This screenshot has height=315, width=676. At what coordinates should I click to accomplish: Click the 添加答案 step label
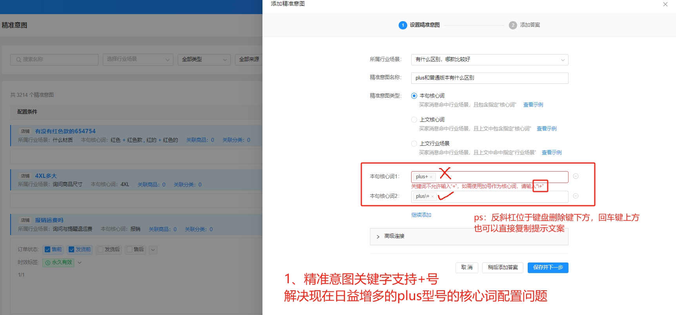[530, 25]
